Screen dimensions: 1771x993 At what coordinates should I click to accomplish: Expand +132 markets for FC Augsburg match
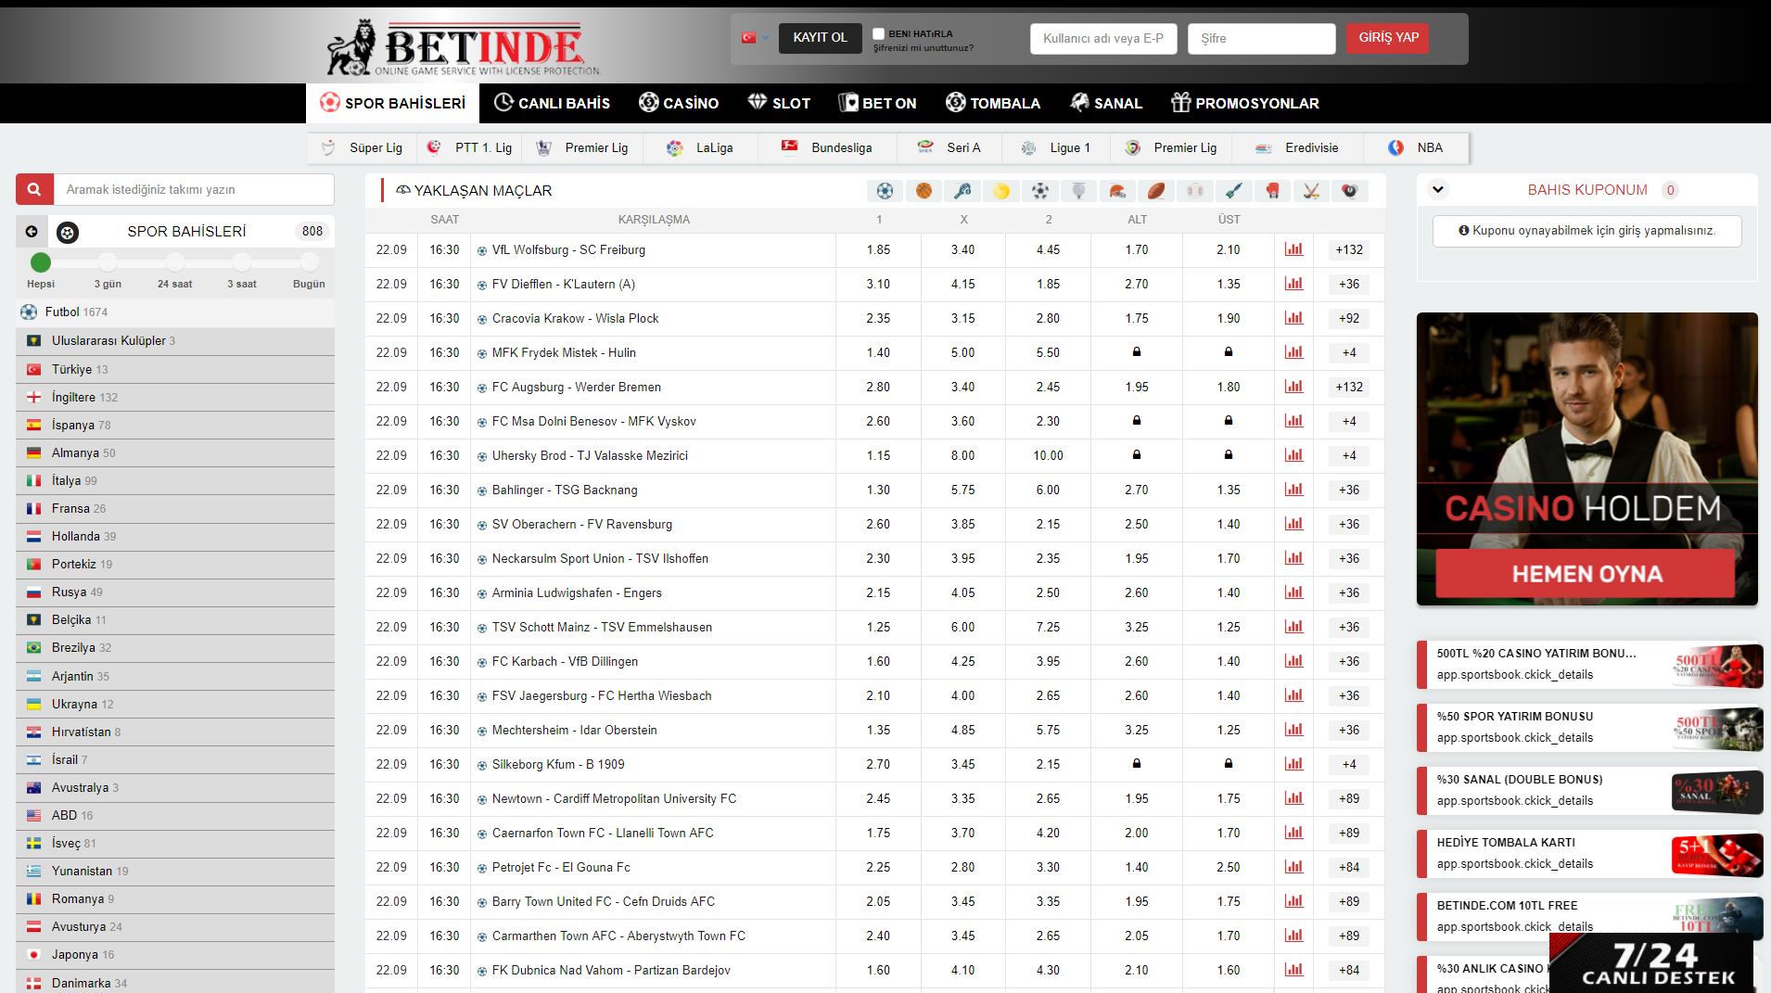coord(1348,387)
